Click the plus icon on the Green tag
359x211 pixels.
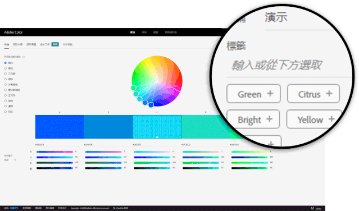[270, 93]
